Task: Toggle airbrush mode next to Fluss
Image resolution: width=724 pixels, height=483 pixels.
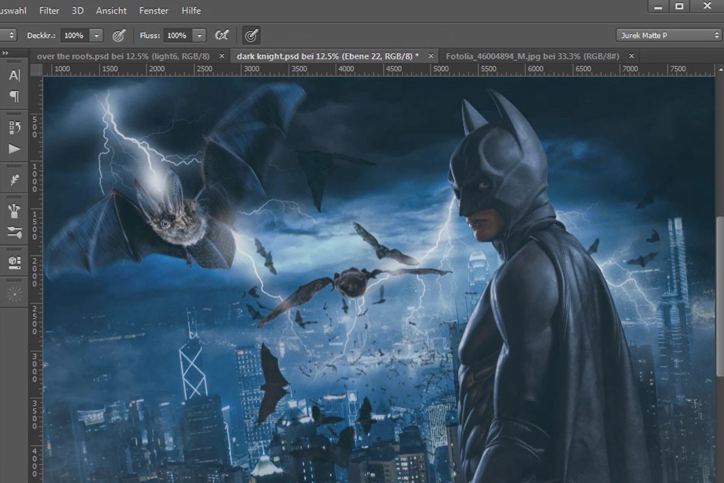Action: tap(222, 36)
